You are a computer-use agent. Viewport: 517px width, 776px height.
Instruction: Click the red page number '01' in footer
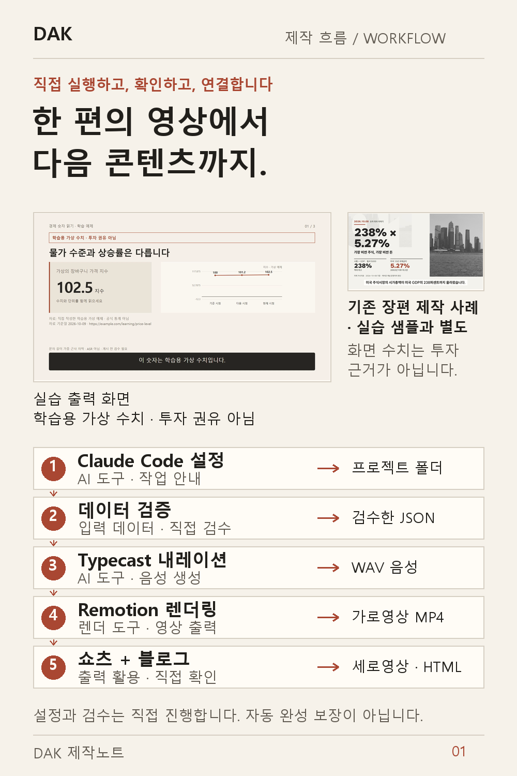point(459,751)
